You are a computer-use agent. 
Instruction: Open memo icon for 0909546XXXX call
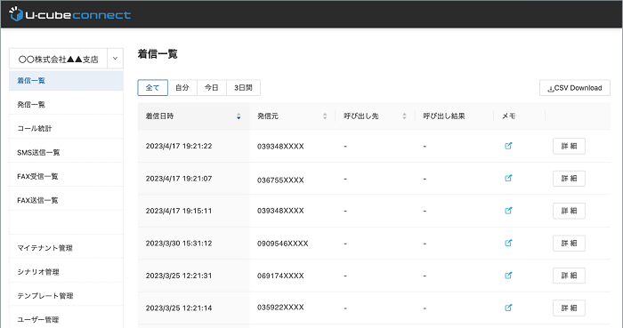pyautogui.click(x=508, y=244)
